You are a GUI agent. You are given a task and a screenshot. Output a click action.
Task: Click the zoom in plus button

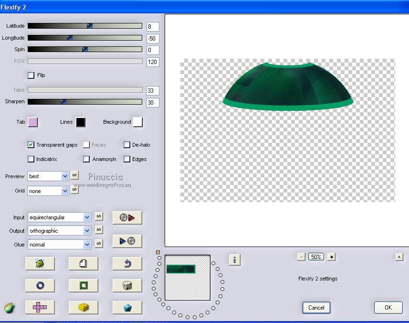(331, 257)
